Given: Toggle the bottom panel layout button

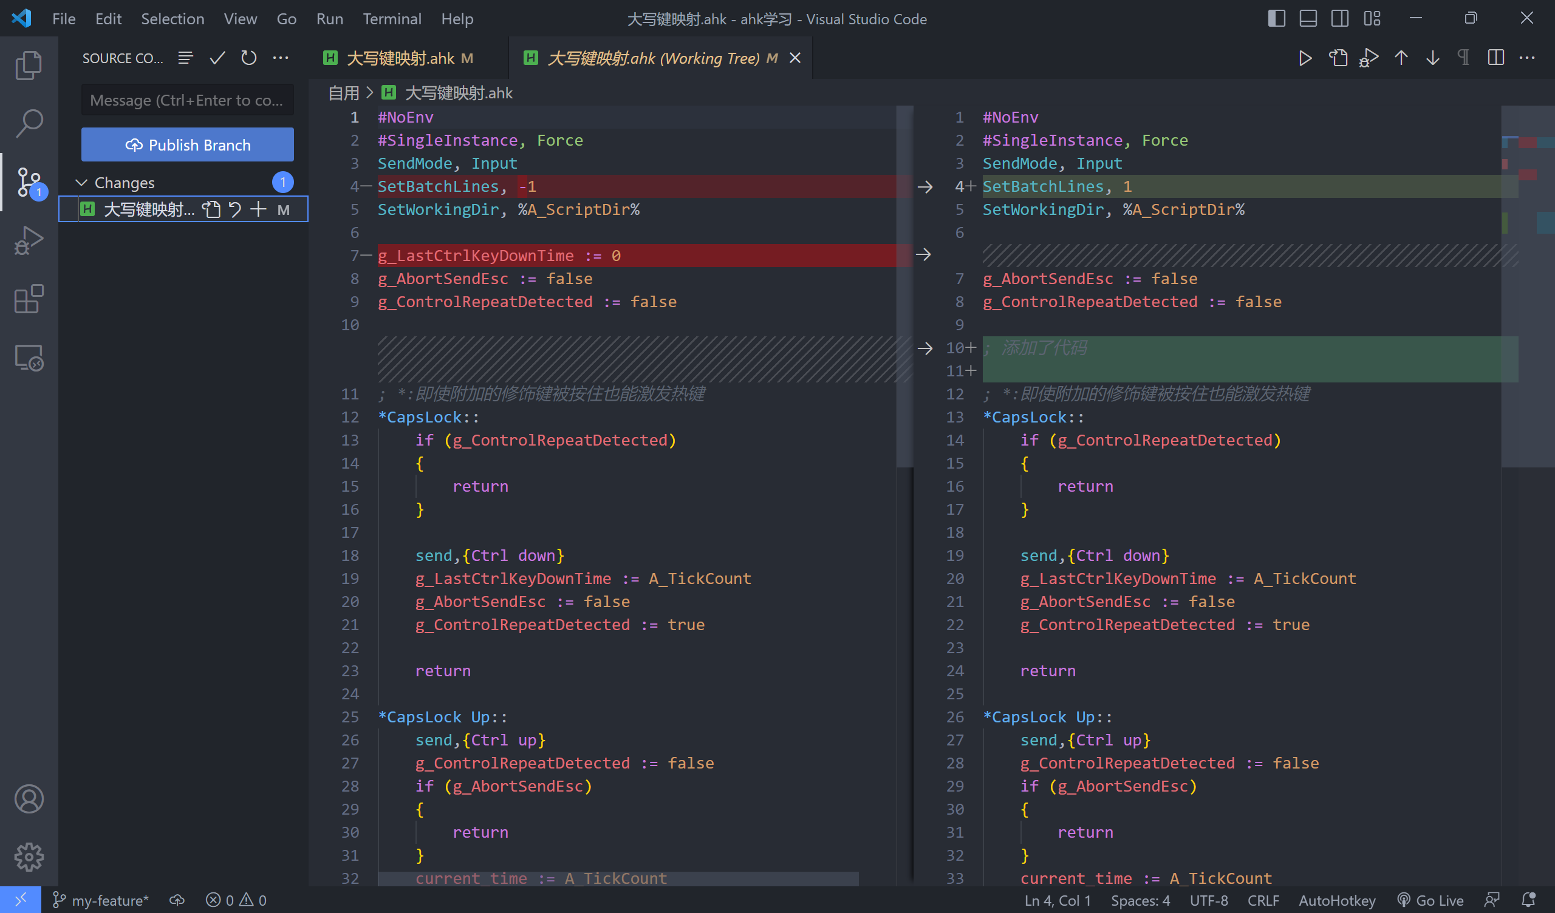Looking at the screenshot, I should [1308, 18].
